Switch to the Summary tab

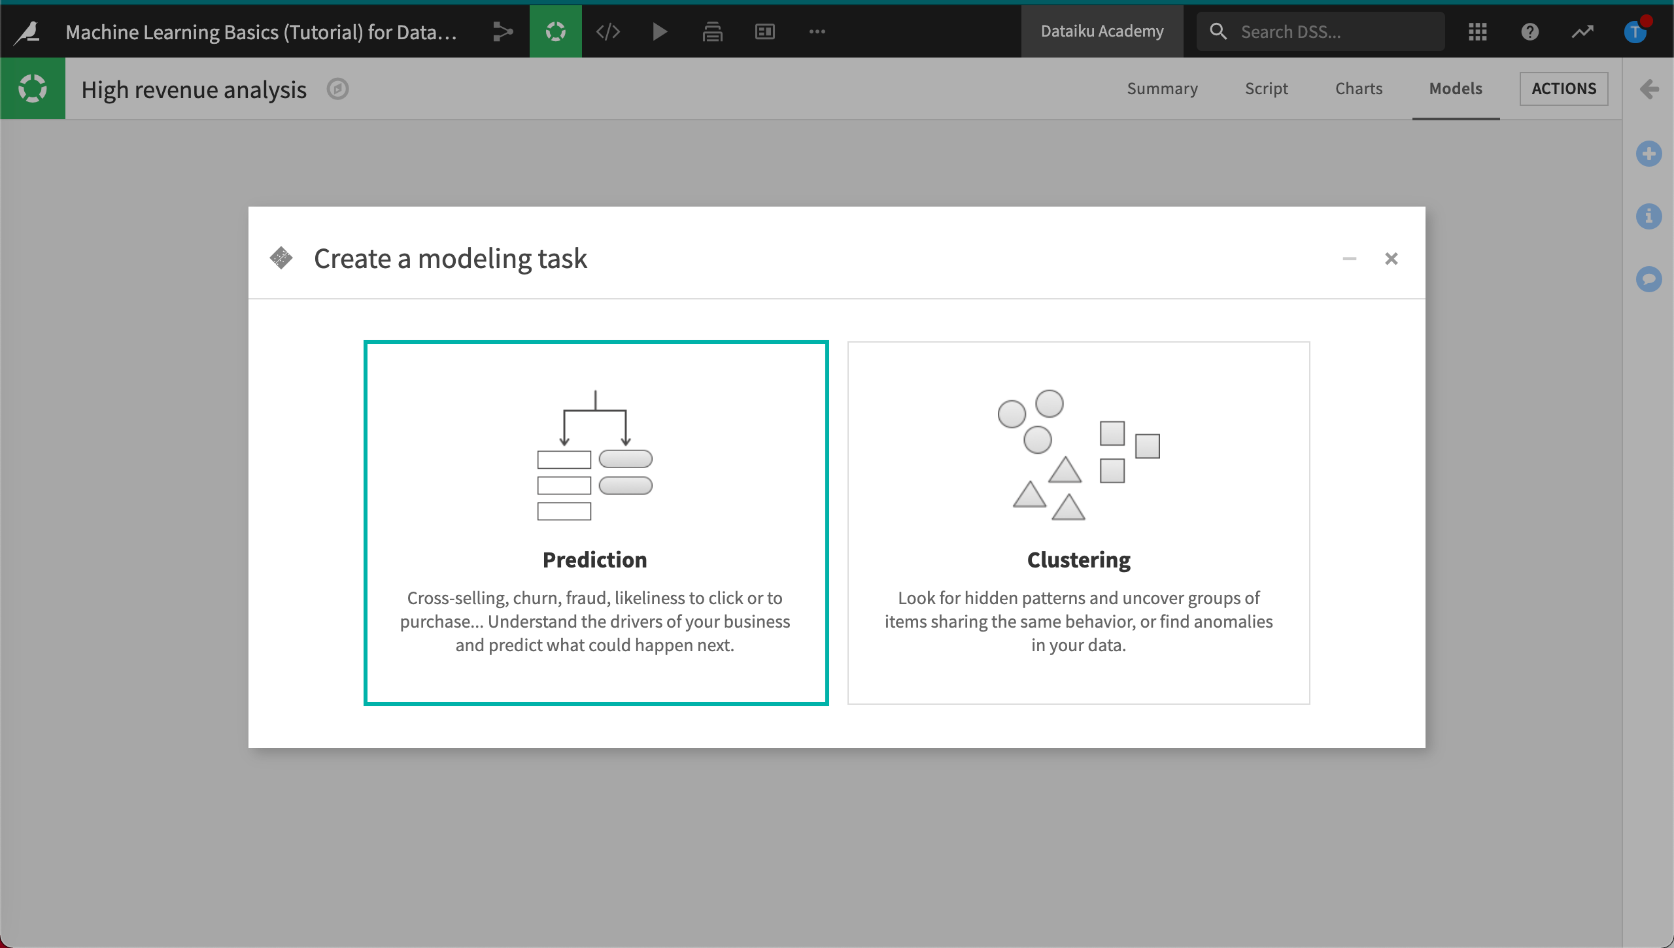[x=1163, y=88]
